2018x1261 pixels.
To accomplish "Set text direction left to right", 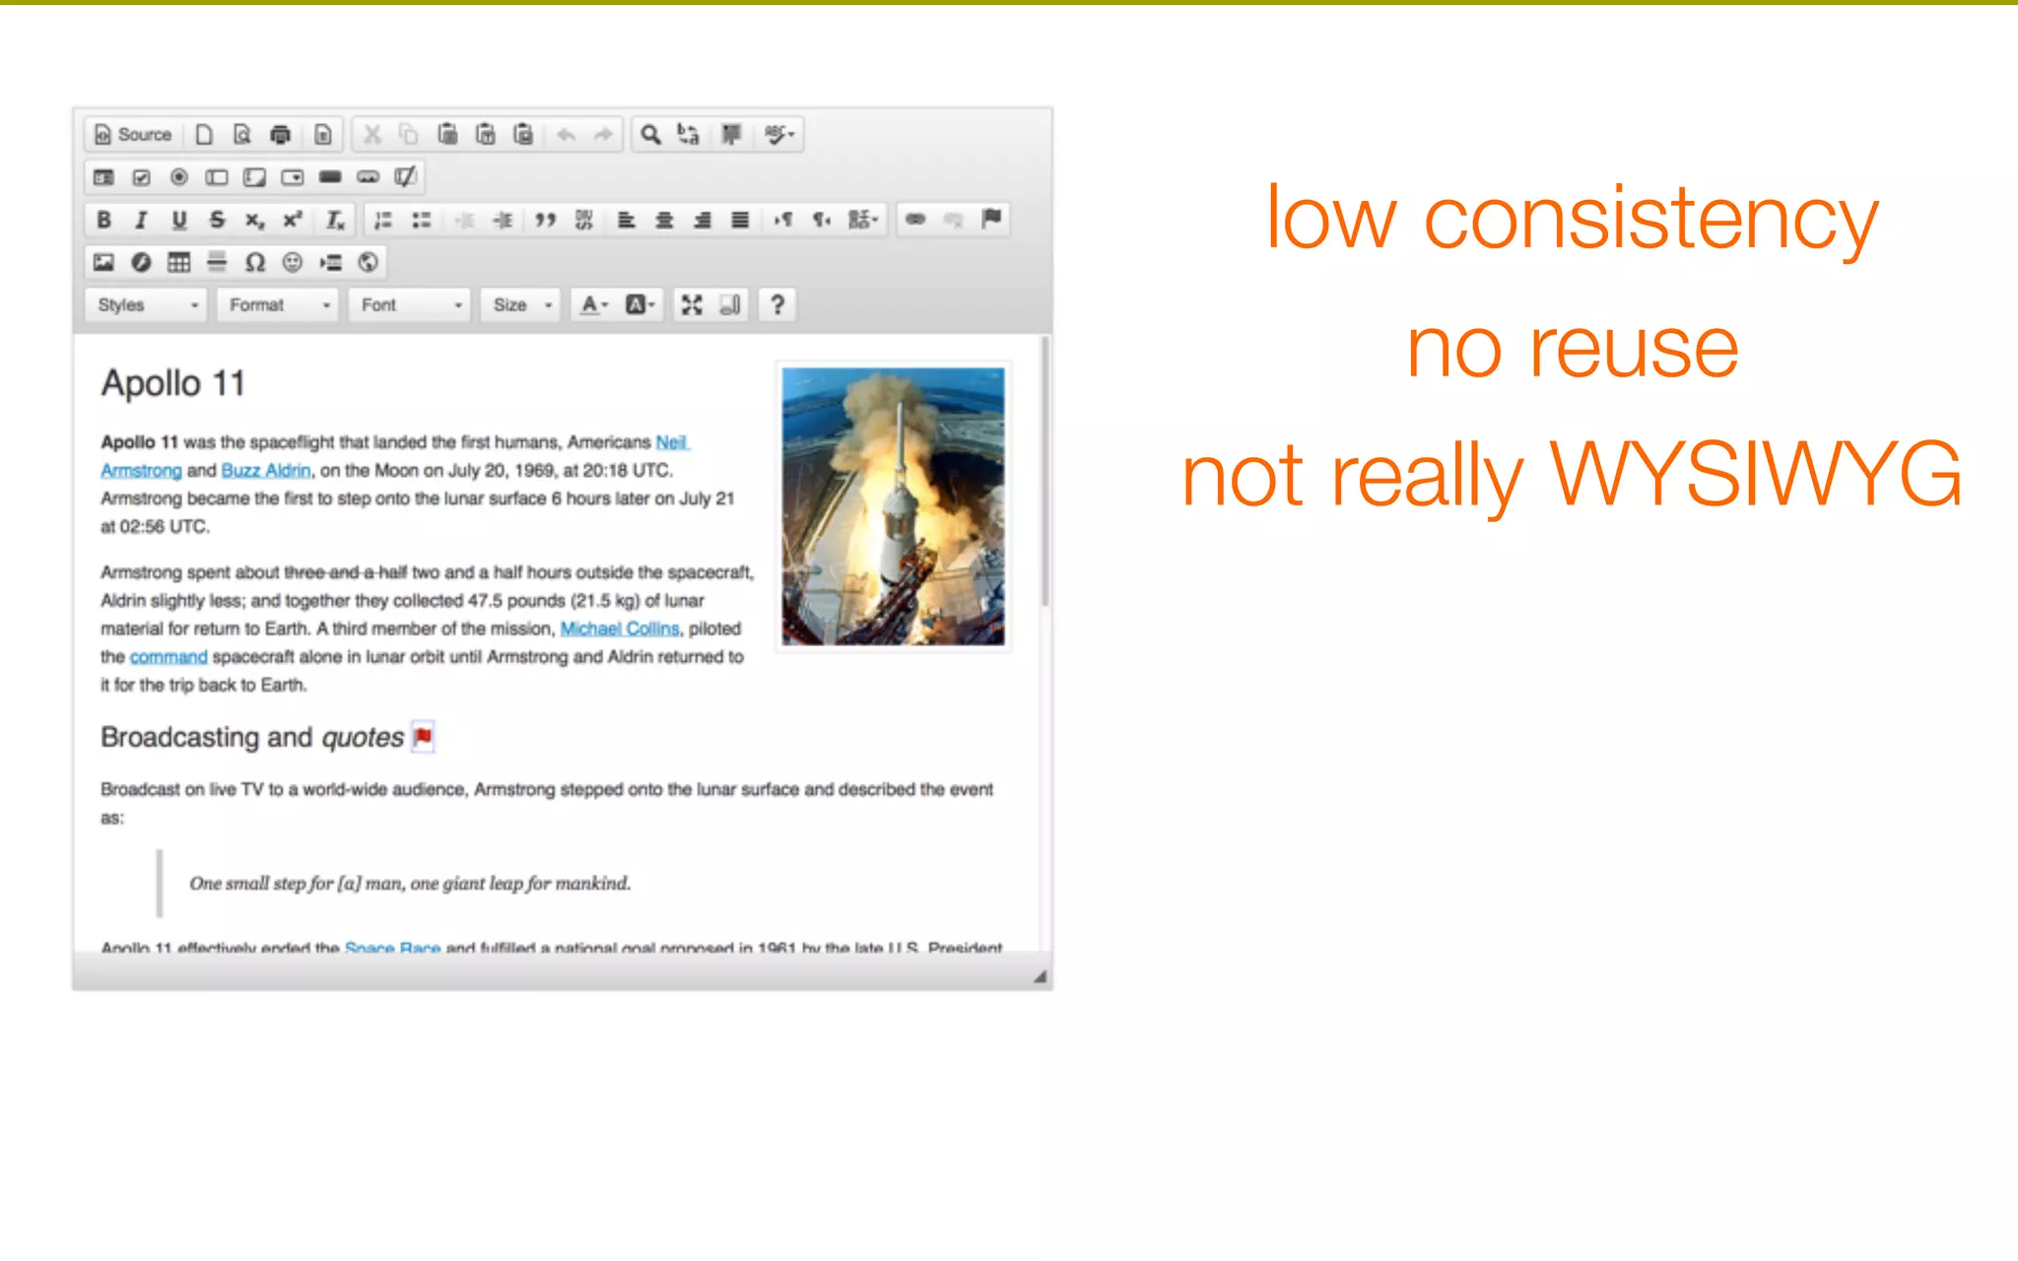I will click(783, 220).
